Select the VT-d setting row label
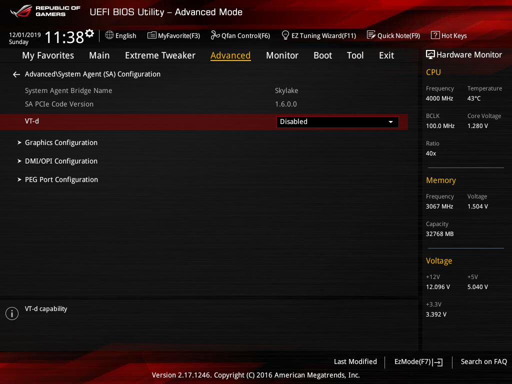512x384 pixels. click(31, 121)
